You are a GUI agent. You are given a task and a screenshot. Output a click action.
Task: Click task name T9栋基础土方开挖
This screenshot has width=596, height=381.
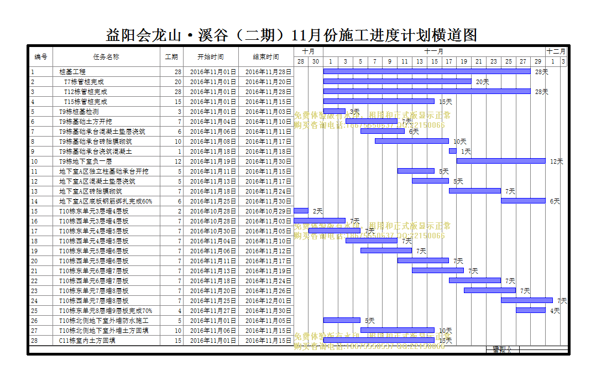[86, 122]
